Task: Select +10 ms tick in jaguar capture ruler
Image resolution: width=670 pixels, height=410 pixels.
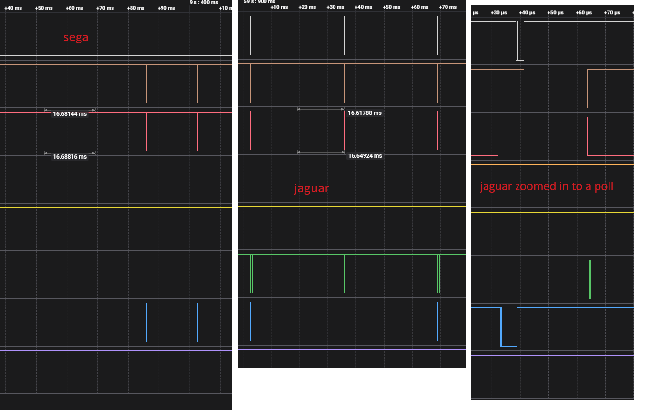Action: tap(279, 7)
